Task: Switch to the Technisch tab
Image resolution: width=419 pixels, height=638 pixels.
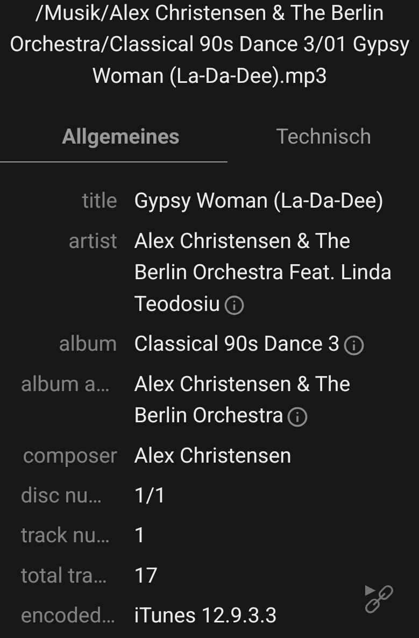Action: coord(323,137)
